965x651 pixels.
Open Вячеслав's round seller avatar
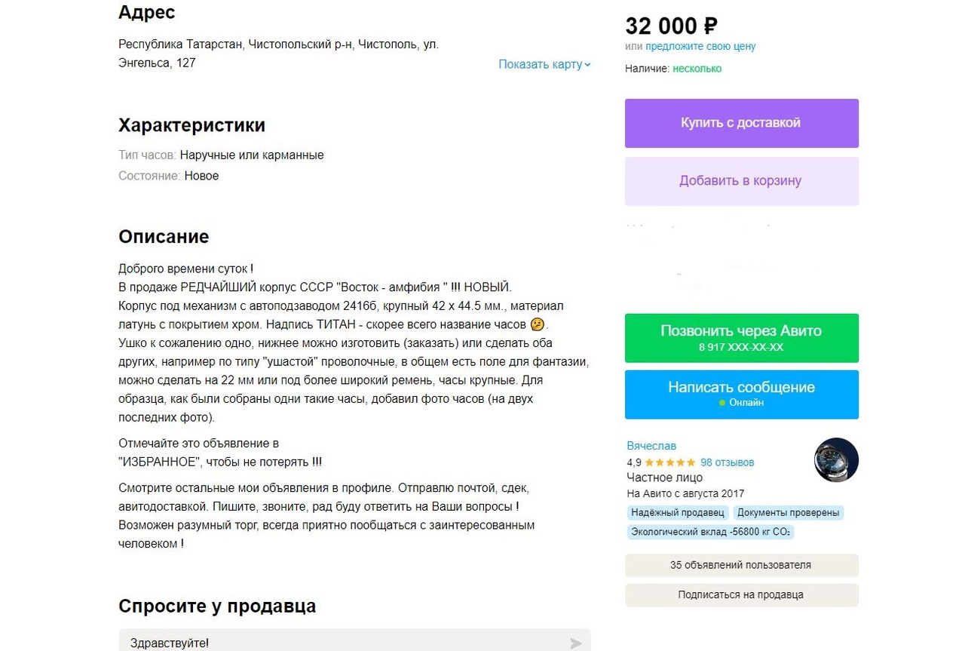(836, 459)
